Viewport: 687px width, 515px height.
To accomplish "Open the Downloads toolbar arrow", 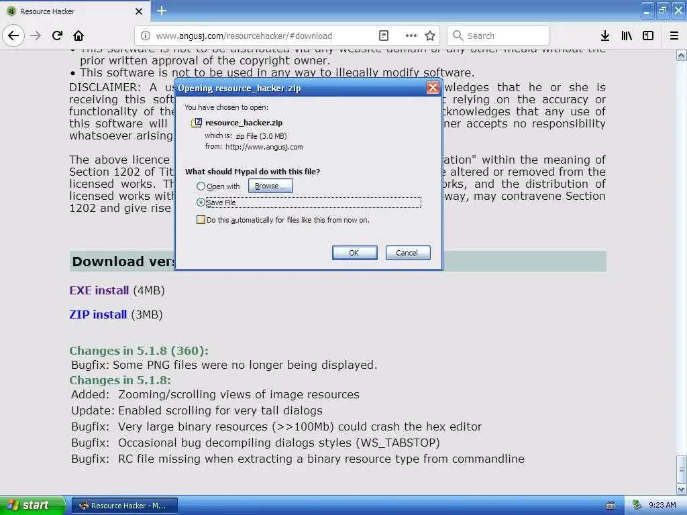I will pos(605,36).
